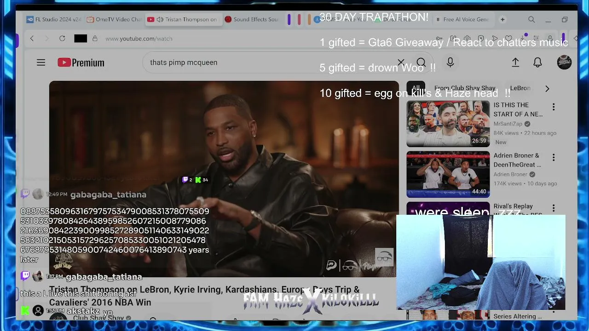Click the 84K views text under MrSantiZap
589x331 pixels.
506,133
